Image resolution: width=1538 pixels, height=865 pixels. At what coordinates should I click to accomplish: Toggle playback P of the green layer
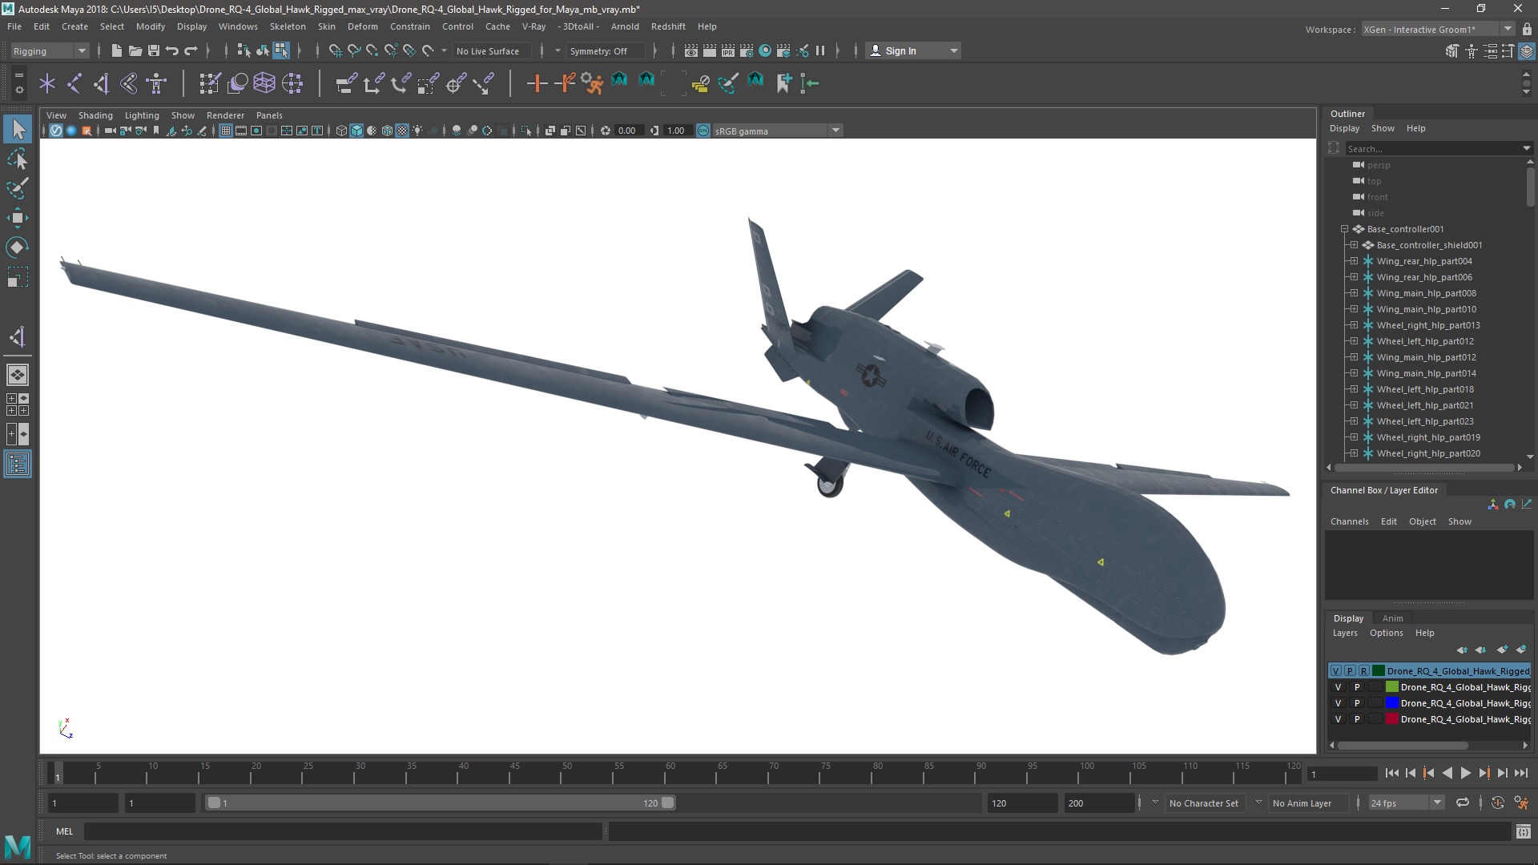1357,687
